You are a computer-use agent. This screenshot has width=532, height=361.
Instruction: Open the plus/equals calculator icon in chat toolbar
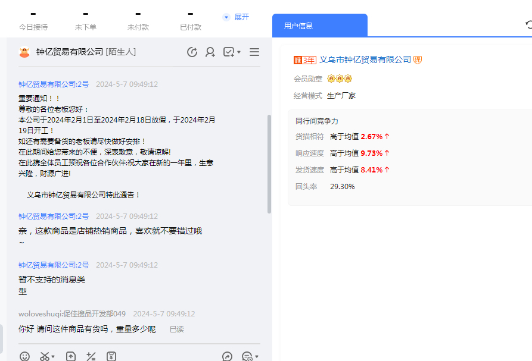(91, 356)
